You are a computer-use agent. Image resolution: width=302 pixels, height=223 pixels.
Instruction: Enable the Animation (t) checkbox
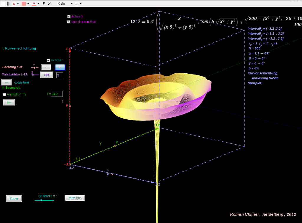4,95
